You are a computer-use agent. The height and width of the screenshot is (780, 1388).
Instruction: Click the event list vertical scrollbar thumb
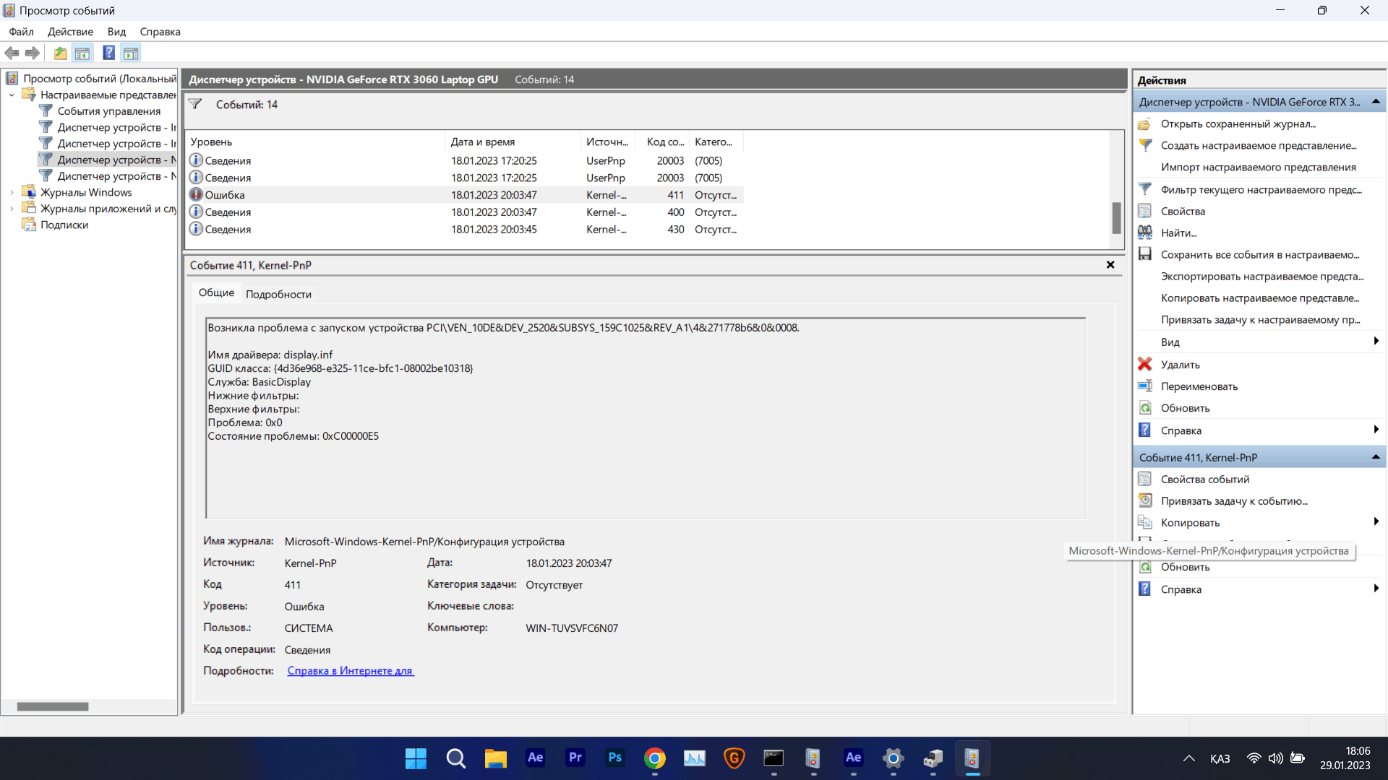point(1116,217)
